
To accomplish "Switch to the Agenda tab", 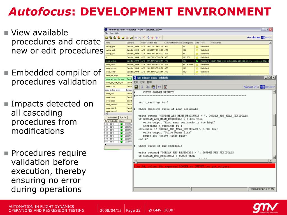I will coord(123,117).
